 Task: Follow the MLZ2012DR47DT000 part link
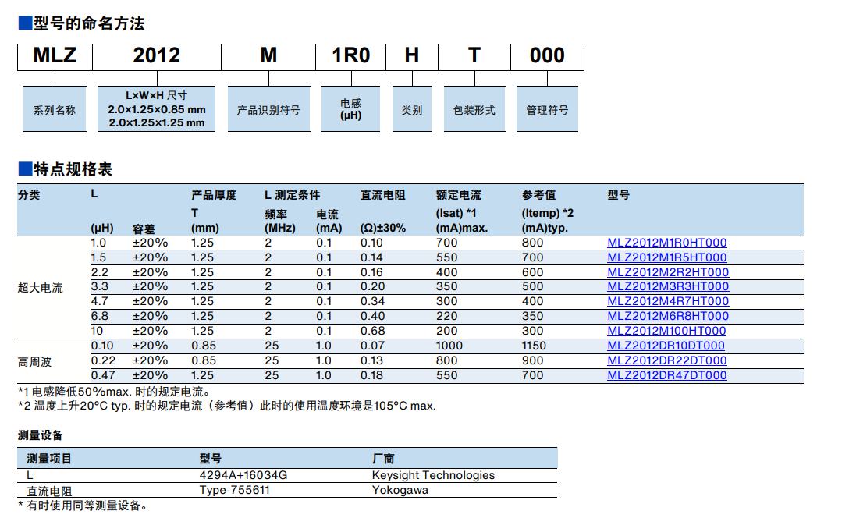(x=666, y=375)
